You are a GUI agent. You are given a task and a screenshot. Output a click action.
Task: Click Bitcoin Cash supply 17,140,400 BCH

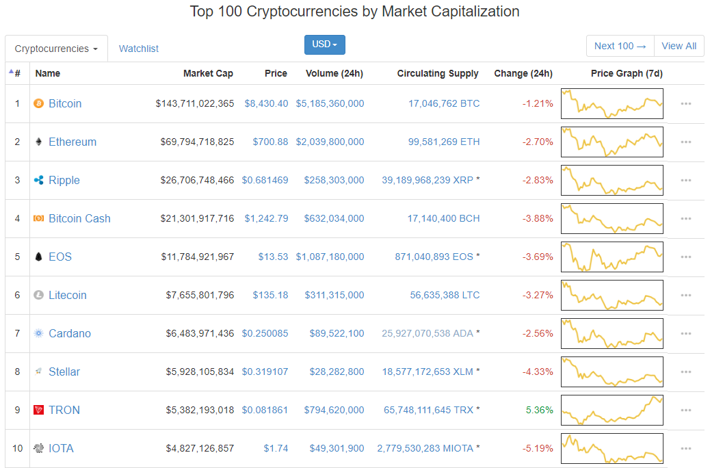443,218
